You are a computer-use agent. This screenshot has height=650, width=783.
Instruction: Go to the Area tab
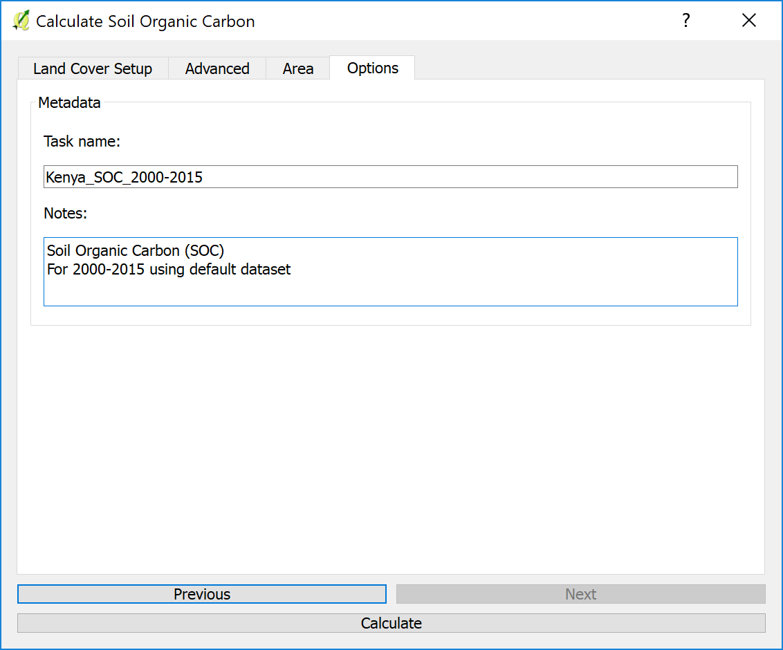coord(298,68)
